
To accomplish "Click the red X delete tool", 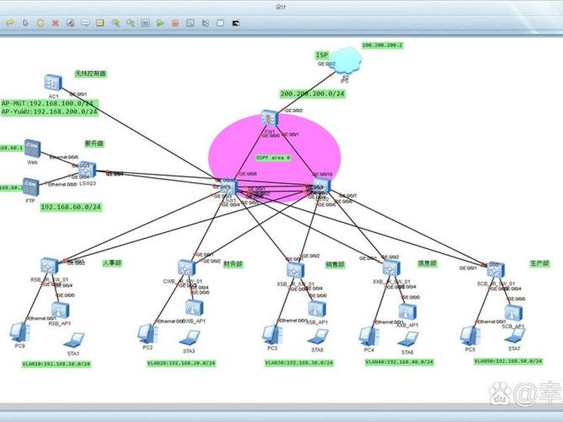I will [x=56, y=23].
